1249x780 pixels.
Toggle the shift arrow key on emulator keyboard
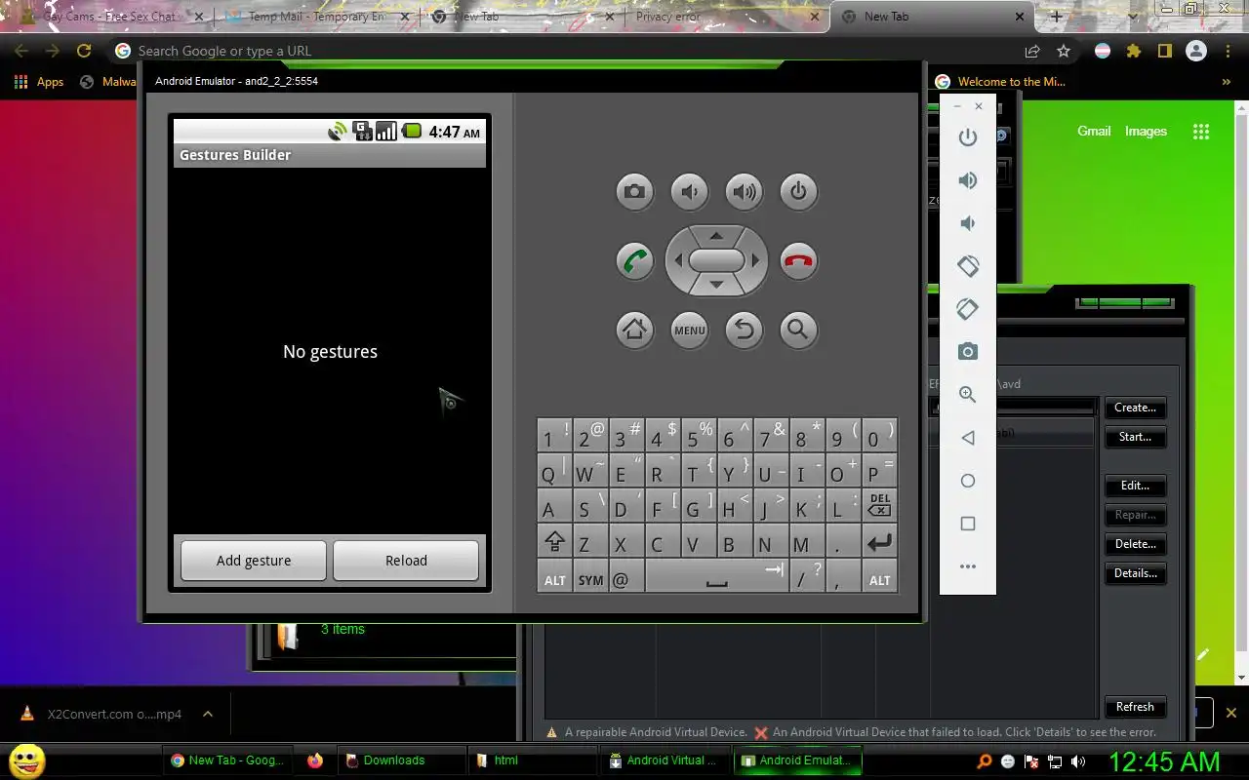(554, 542)
